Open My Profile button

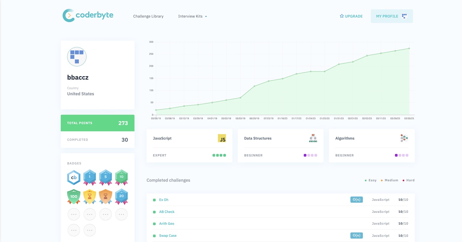point(391,16)
